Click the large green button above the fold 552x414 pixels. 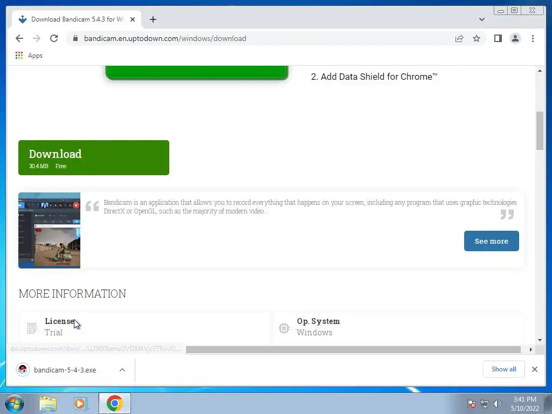click(x=197, y=73)
